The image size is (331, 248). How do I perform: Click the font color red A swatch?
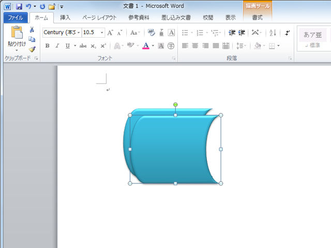[146, 45]
